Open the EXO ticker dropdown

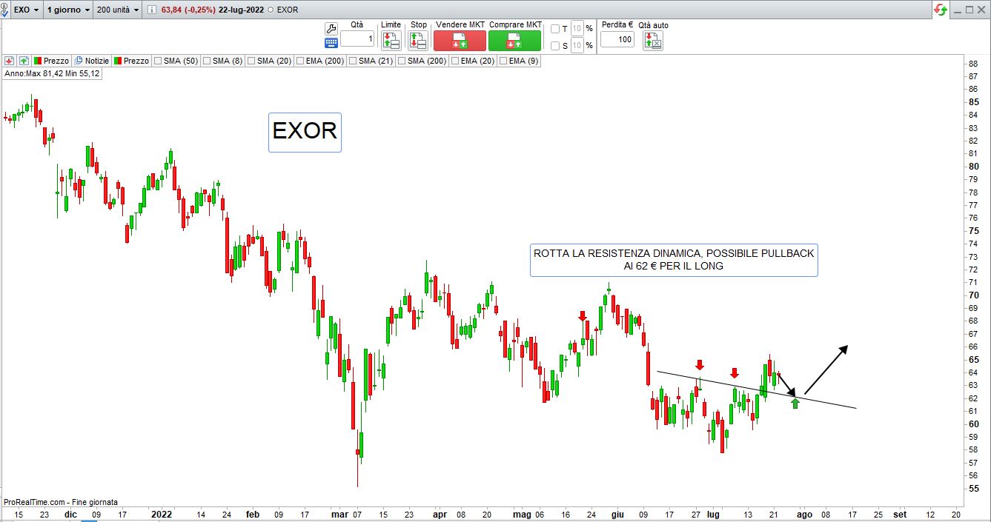27,10
